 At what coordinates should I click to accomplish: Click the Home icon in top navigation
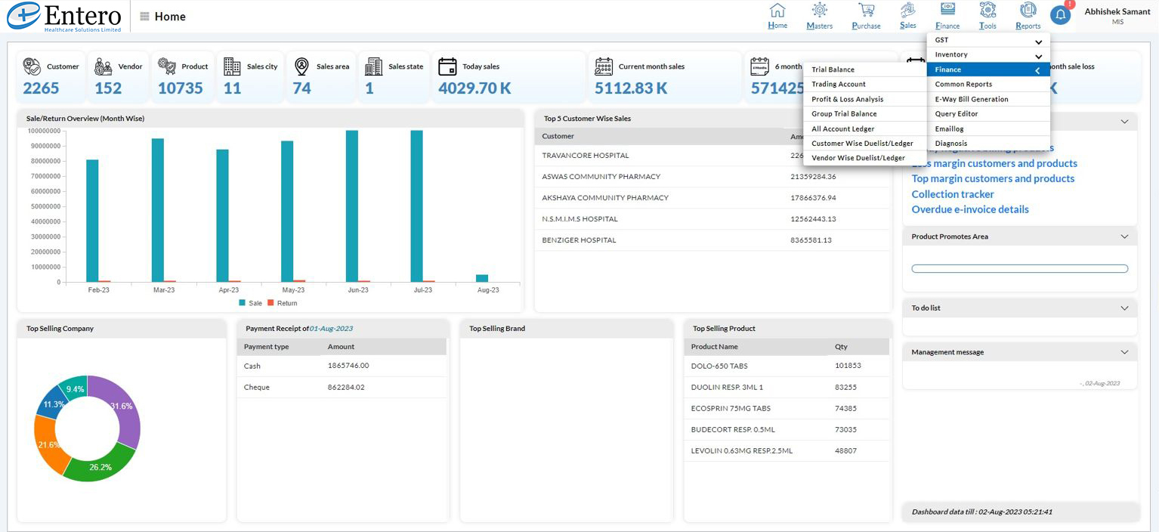(x=777, y=11)
